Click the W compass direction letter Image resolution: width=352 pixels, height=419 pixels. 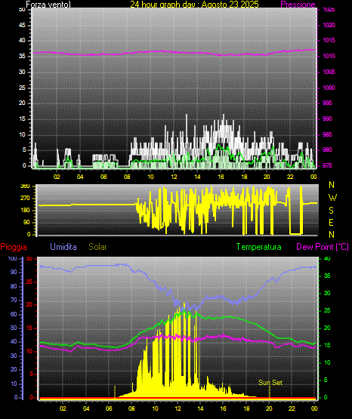click(x=332, y=198)
